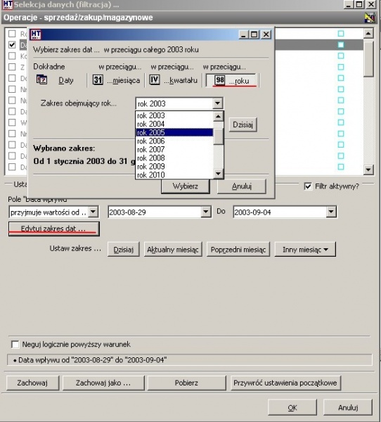The height and width of the screenshot is (422, 381).
Task: Click the year list scroll-down arrow
Action: (x=218, y=174)
